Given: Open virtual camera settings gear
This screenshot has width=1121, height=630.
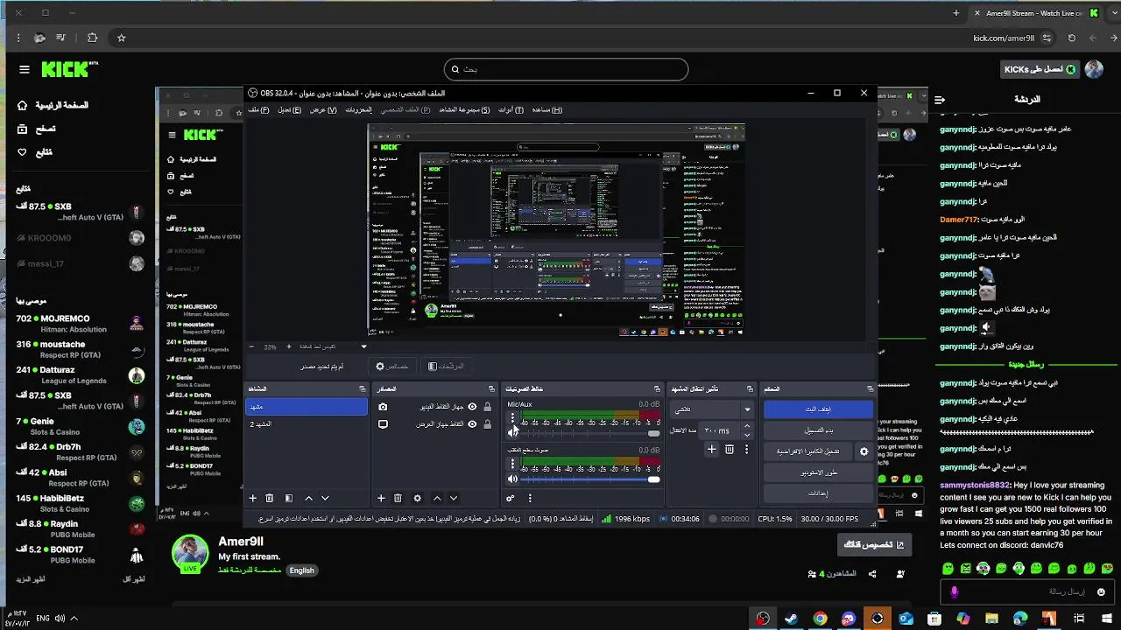Looking at the screenshot, I should [864, 451].
